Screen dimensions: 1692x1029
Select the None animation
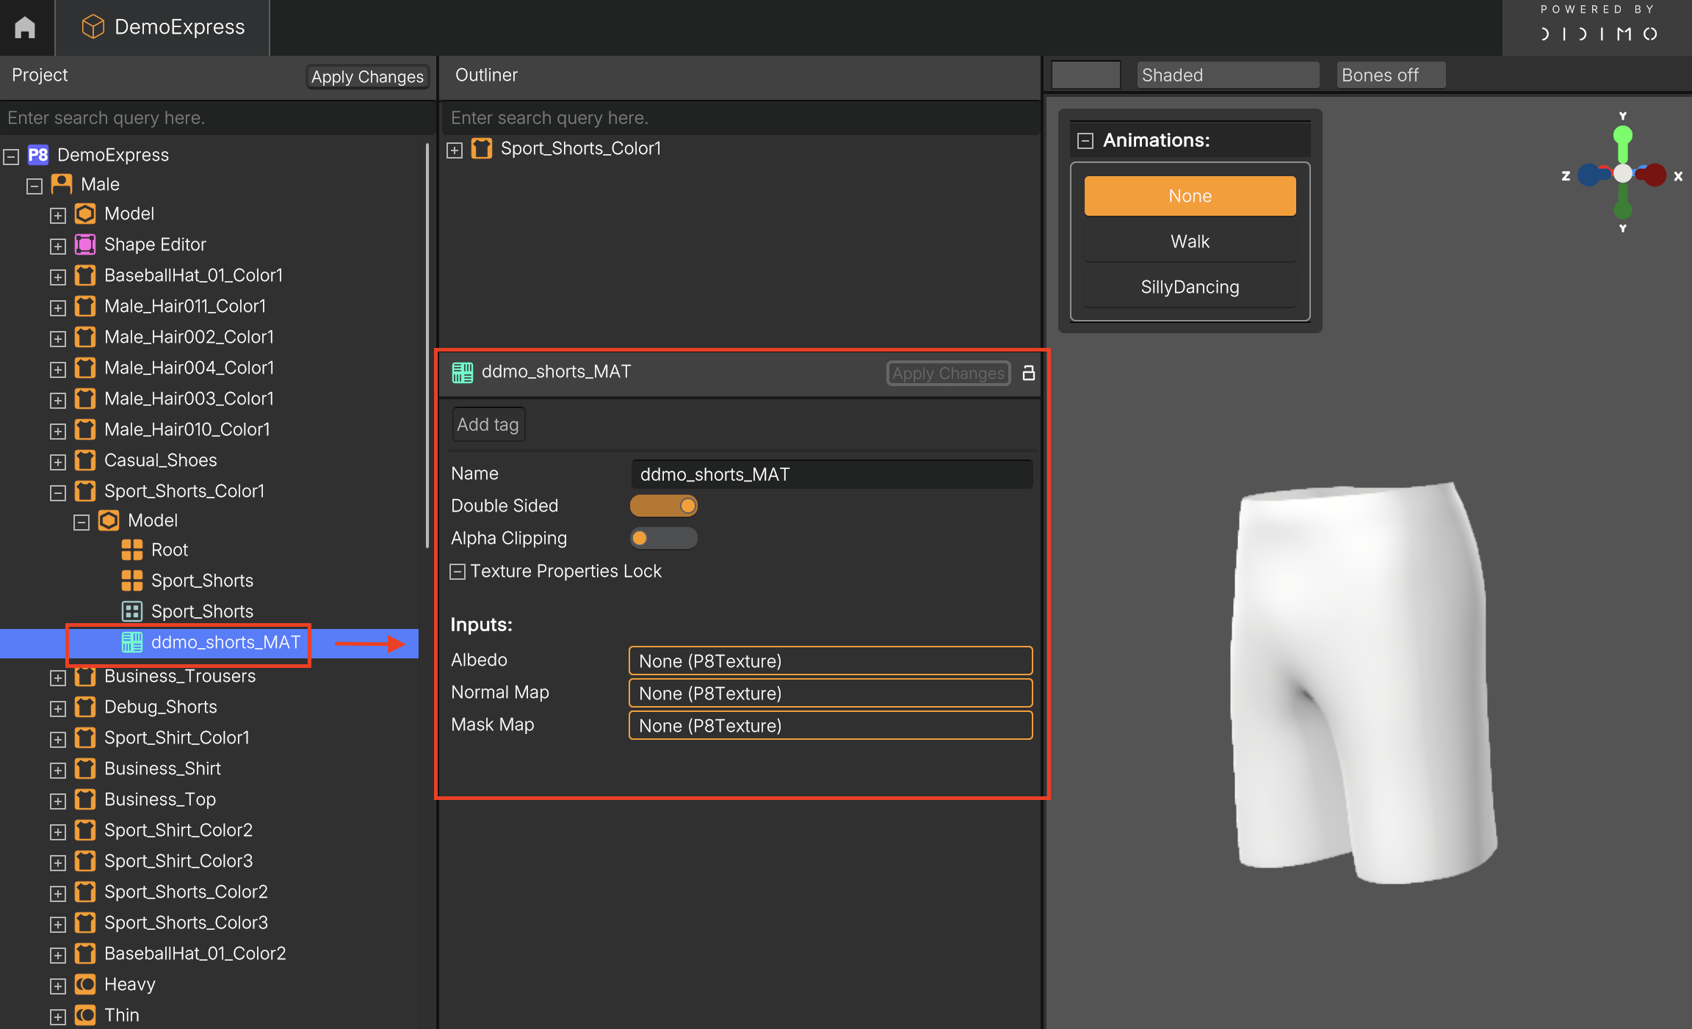(x=1190, y=196)
